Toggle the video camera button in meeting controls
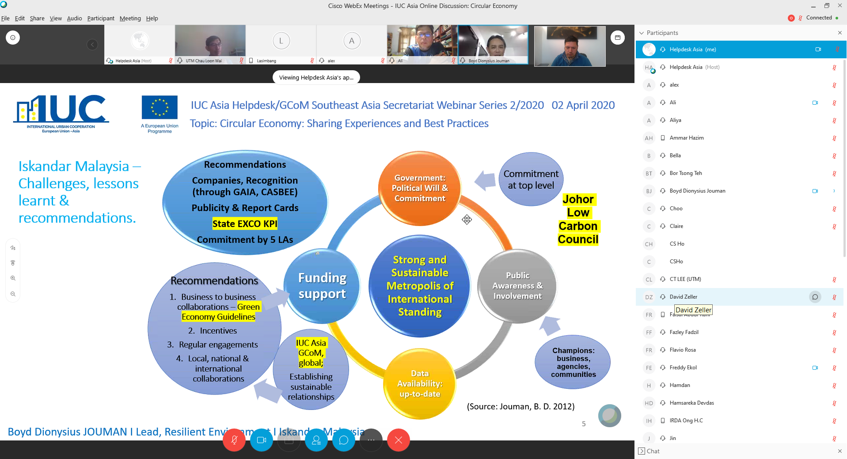The image size is (847, 459). (262, 440)
